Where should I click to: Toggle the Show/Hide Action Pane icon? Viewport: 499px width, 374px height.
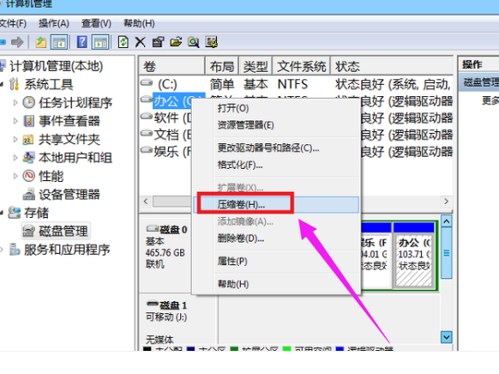point(100,42)
